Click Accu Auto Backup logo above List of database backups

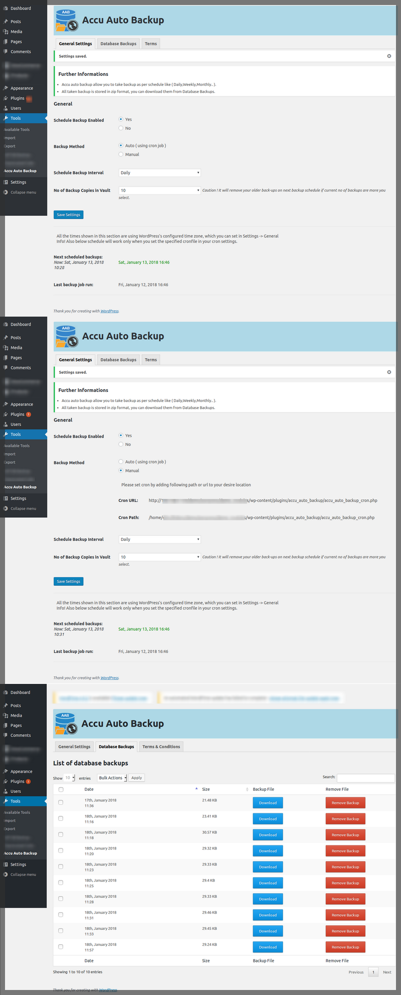point(66,724)
